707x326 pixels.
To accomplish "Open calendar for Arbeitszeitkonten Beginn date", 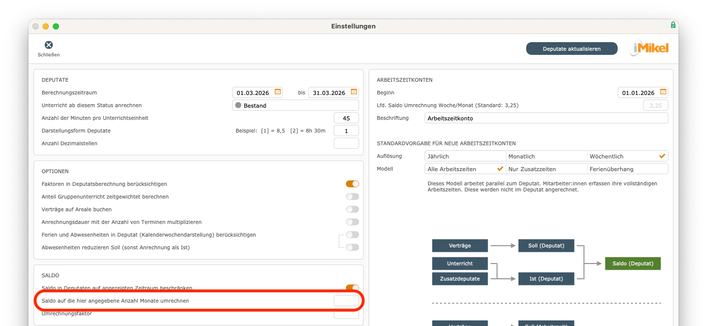I will point(663,92).
